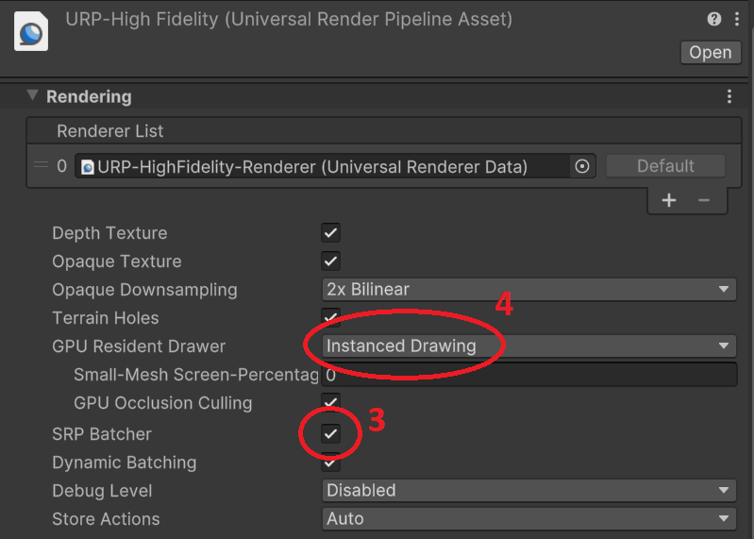The height and width of the screenshot is (539, 754).
Task: Click the Depth Texture label
Action: pos(109,233)
